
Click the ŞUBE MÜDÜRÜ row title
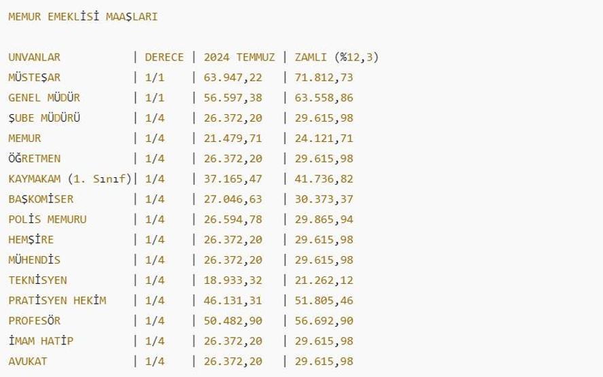click(x=46, y=118)
